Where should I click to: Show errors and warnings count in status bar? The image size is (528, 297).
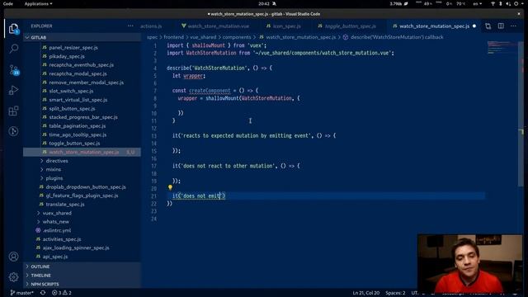62,293
